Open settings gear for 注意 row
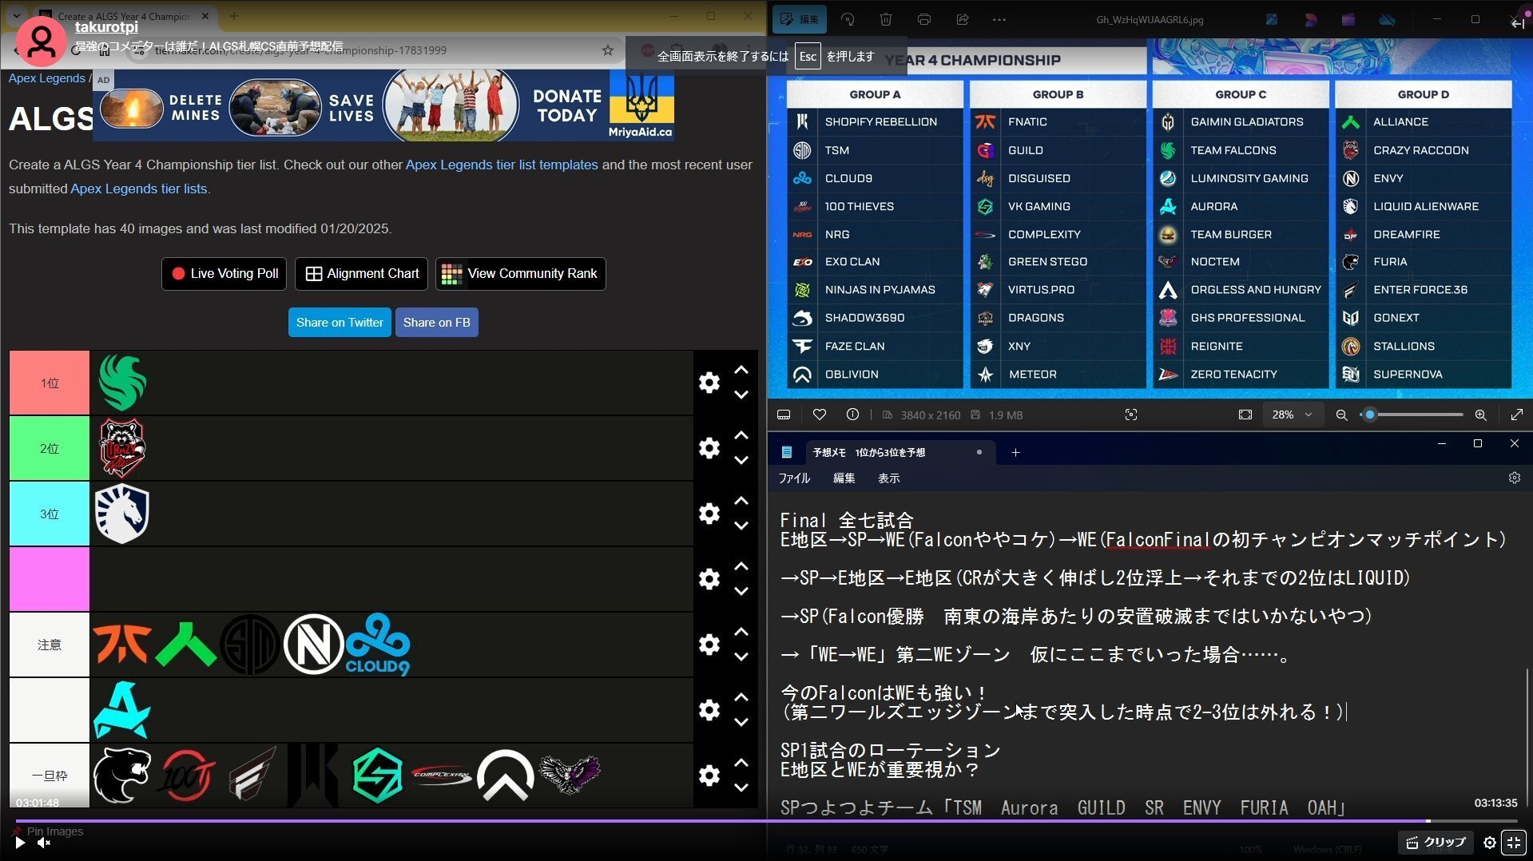Viewport: 1533px width, 861px height. [709, 645]
